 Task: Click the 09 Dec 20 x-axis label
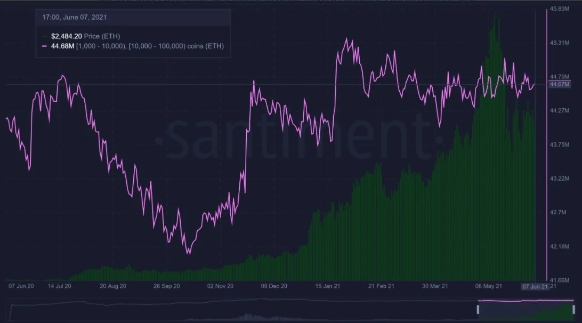[274, 286]
